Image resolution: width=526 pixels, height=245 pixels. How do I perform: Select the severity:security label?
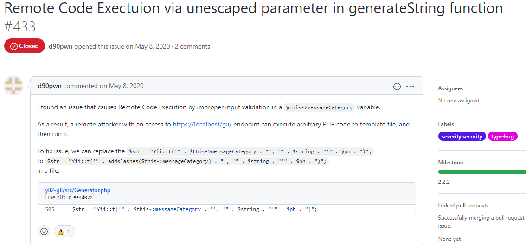(x=462, y=137)
